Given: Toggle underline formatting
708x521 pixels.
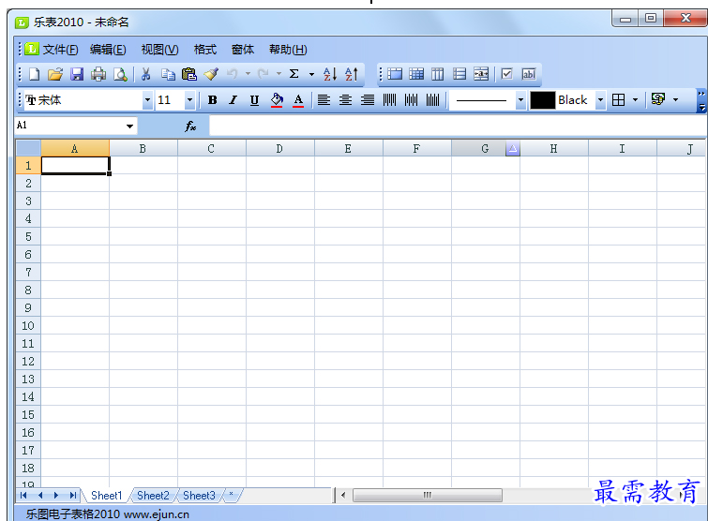Looking at the screenshot, I should coord(254,100).
